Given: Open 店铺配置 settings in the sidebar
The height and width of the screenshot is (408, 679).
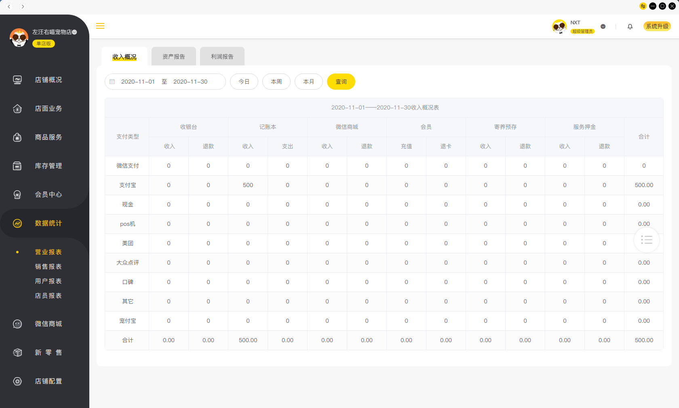Looking at the screenshot, I should tap(48, 381).
